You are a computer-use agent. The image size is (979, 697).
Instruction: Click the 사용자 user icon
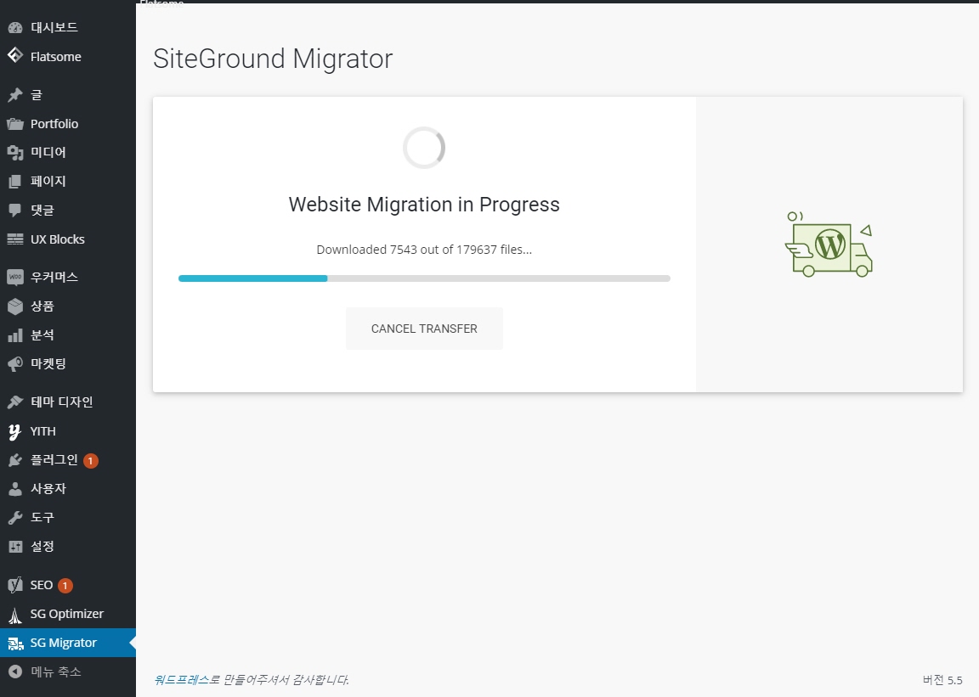15,489
